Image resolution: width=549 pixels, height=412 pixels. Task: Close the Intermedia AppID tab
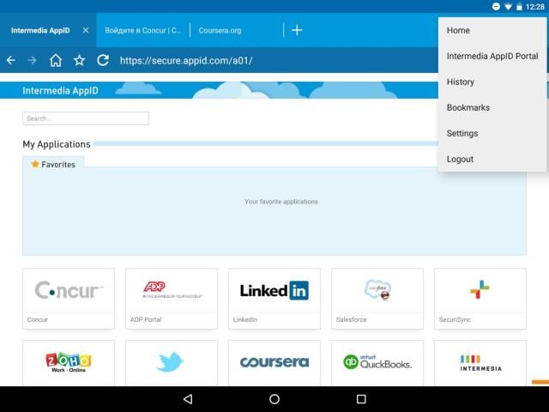pyautogui.click(x=85, y=30)
